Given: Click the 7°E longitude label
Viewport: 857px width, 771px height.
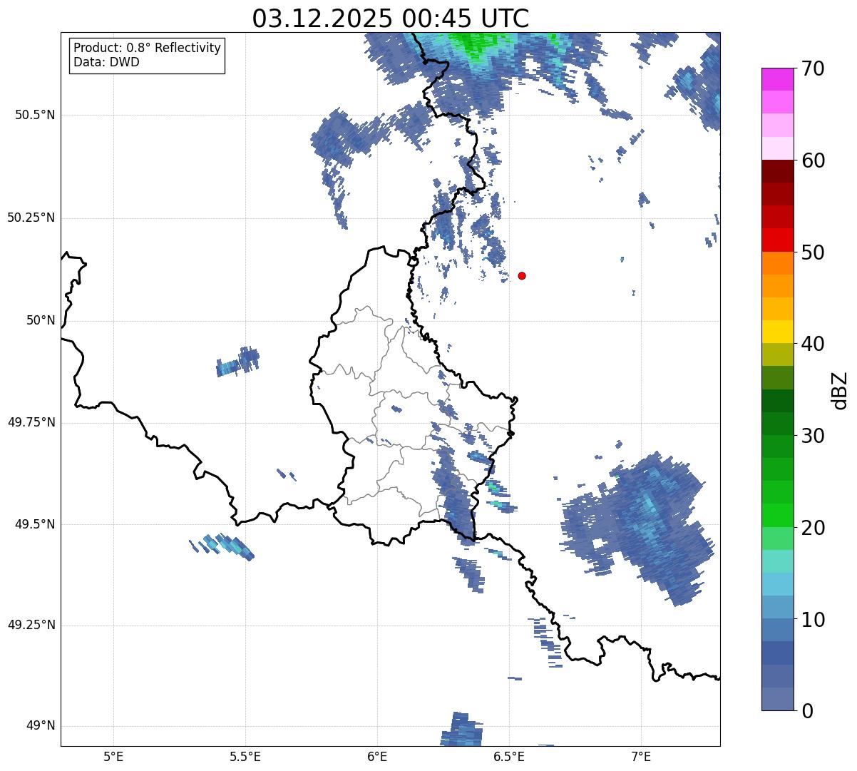Looking at the screenshot, I should coord(641,756).
